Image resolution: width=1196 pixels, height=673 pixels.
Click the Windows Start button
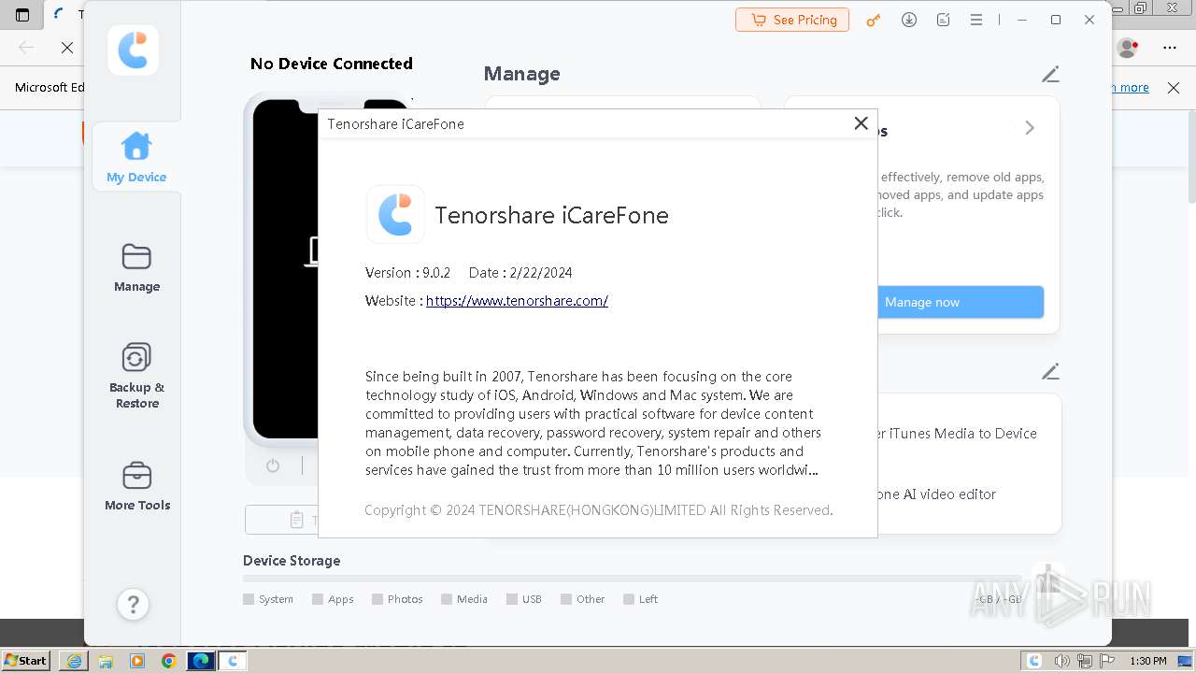25,661
